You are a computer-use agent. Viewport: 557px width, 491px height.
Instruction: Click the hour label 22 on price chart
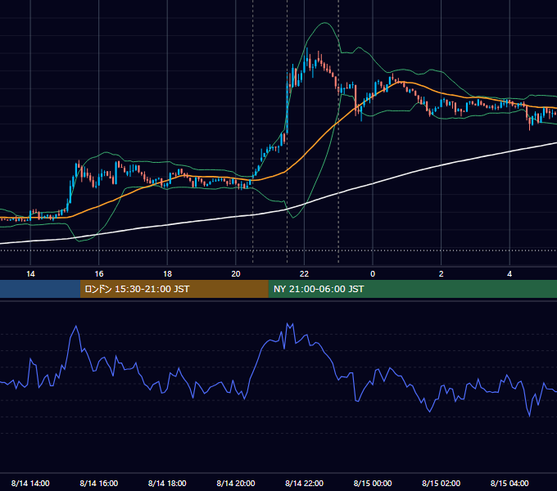point(304,274)
